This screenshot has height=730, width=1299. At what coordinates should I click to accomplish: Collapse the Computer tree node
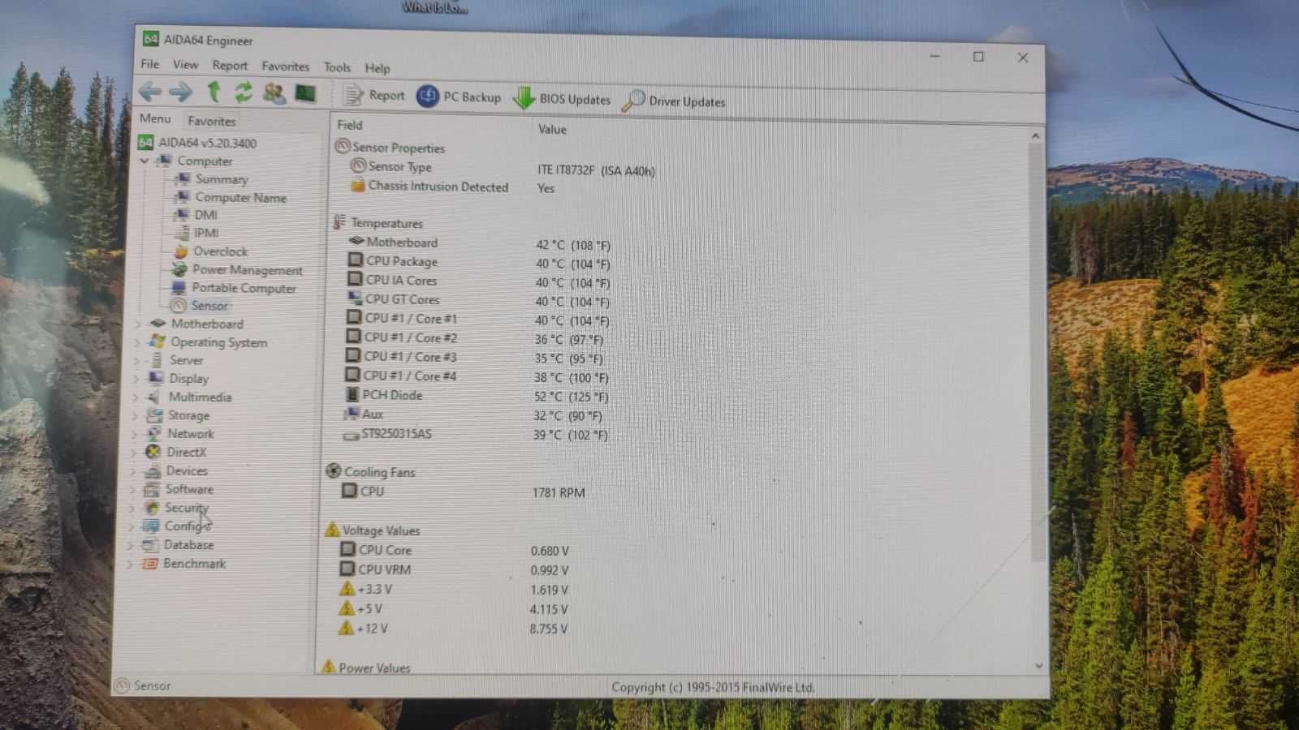click(145, 161)
